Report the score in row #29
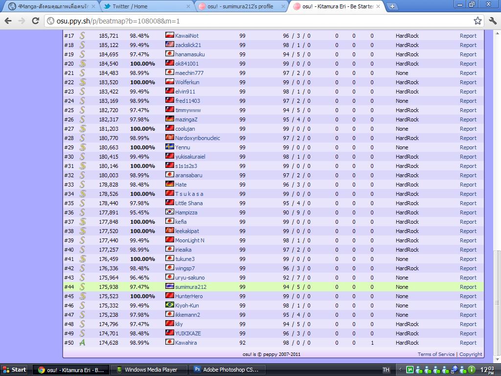 coord(468,147)
